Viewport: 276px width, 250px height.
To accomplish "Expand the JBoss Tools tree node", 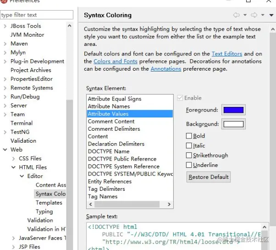I will [x=5, y=26].
